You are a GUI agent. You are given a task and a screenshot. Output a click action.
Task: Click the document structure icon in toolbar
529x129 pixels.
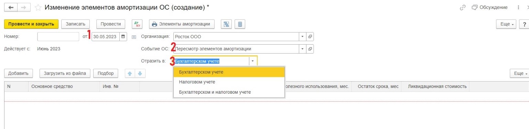[226, 24]
